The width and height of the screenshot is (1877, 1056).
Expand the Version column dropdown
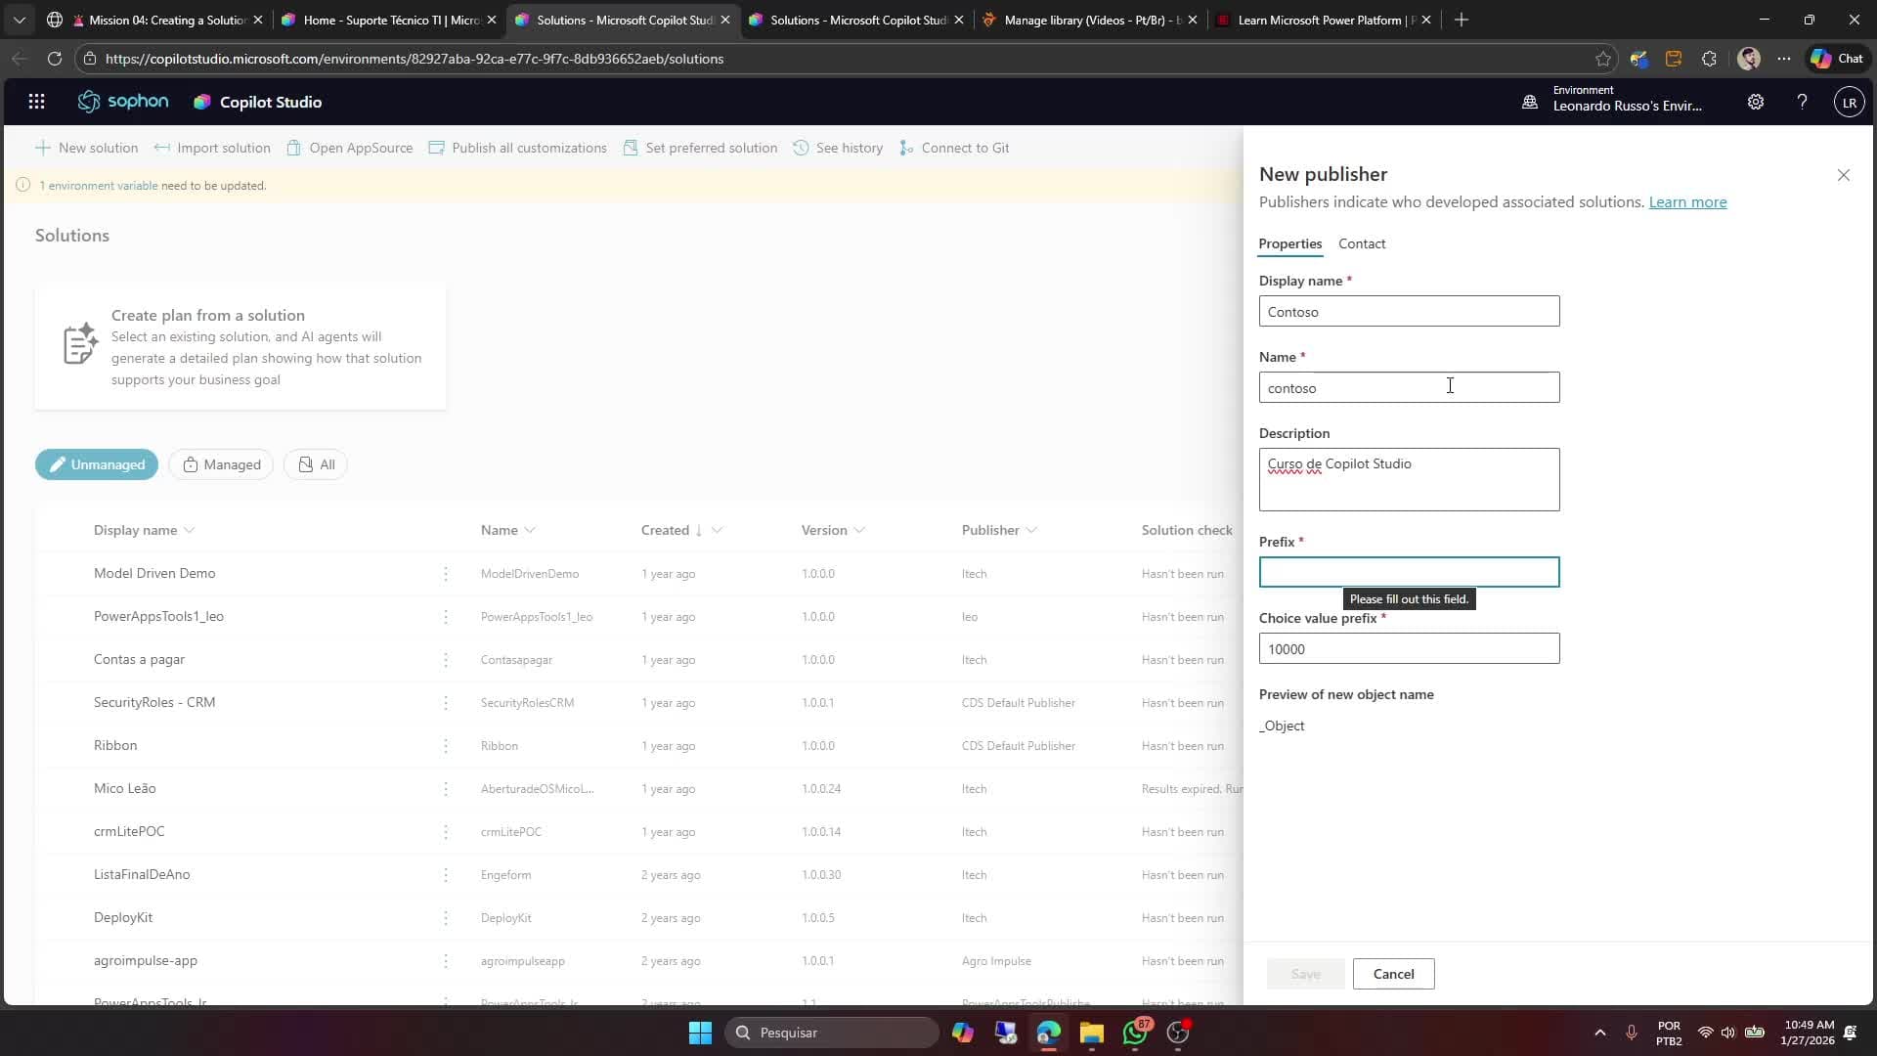[859, 530]
